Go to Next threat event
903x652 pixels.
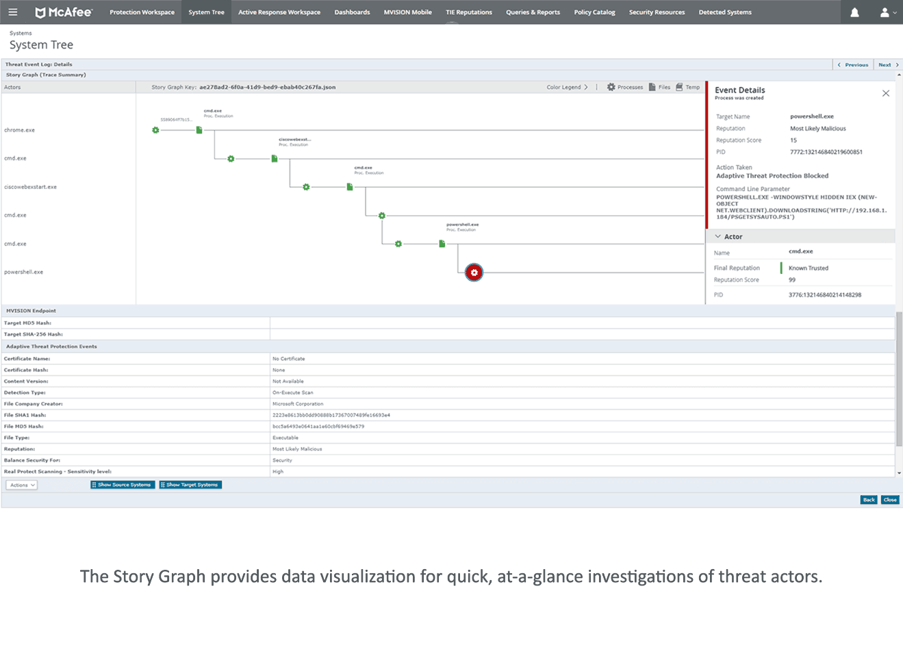[x=889, y=65]
